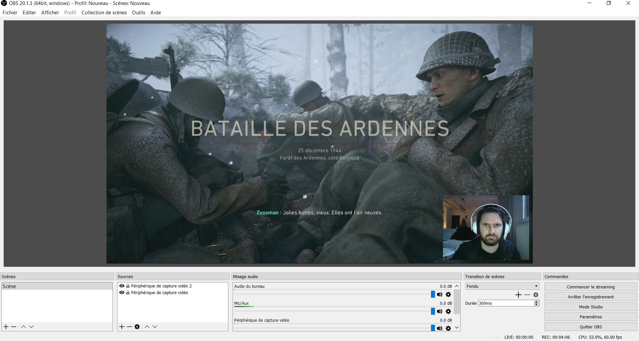The width and height of the screenshot is (639, 341).
Task: Decrease Durée value with down arrow
Action: 536,305
